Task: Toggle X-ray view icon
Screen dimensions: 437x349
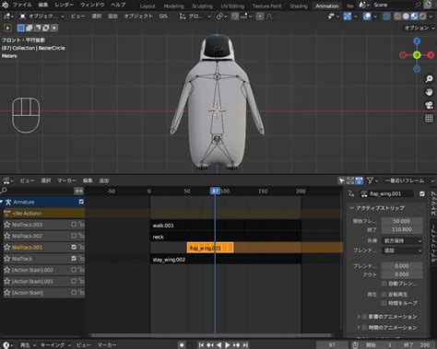Action: point(386,17)
